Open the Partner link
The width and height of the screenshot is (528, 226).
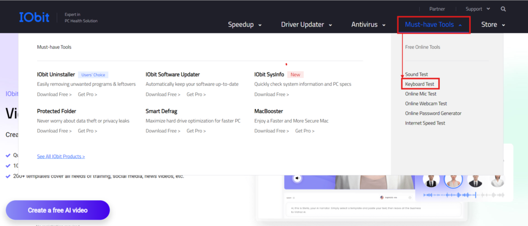[x=437, y=9]
